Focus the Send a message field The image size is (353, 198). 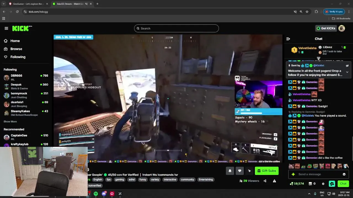(319, 174)
